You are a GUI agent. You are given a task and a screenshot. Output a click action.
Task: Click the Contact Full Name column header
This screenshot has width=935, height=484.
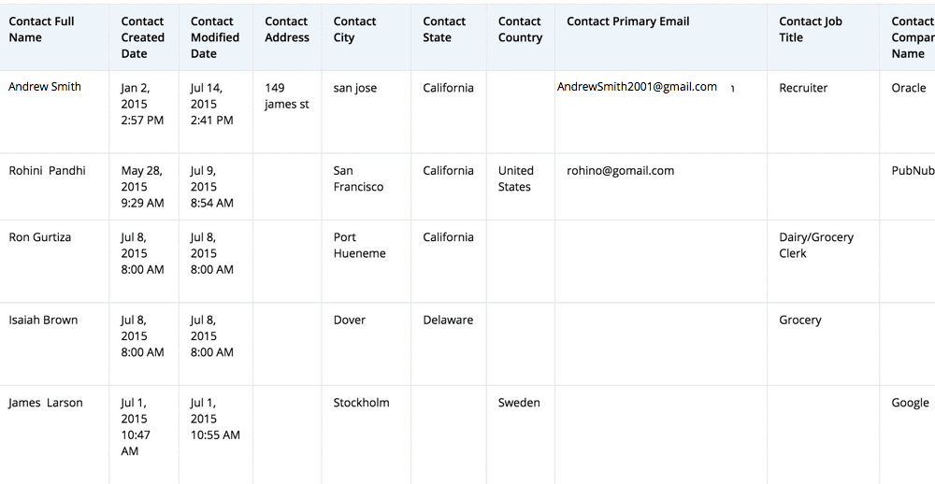click(42, 29)
